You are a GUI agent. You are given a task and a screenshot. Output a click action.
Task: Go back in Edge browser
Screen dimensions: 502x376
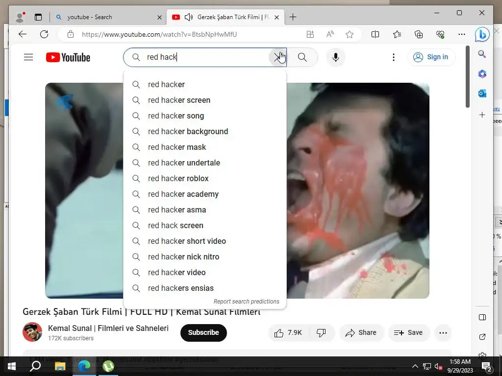[x=23, y=34]
